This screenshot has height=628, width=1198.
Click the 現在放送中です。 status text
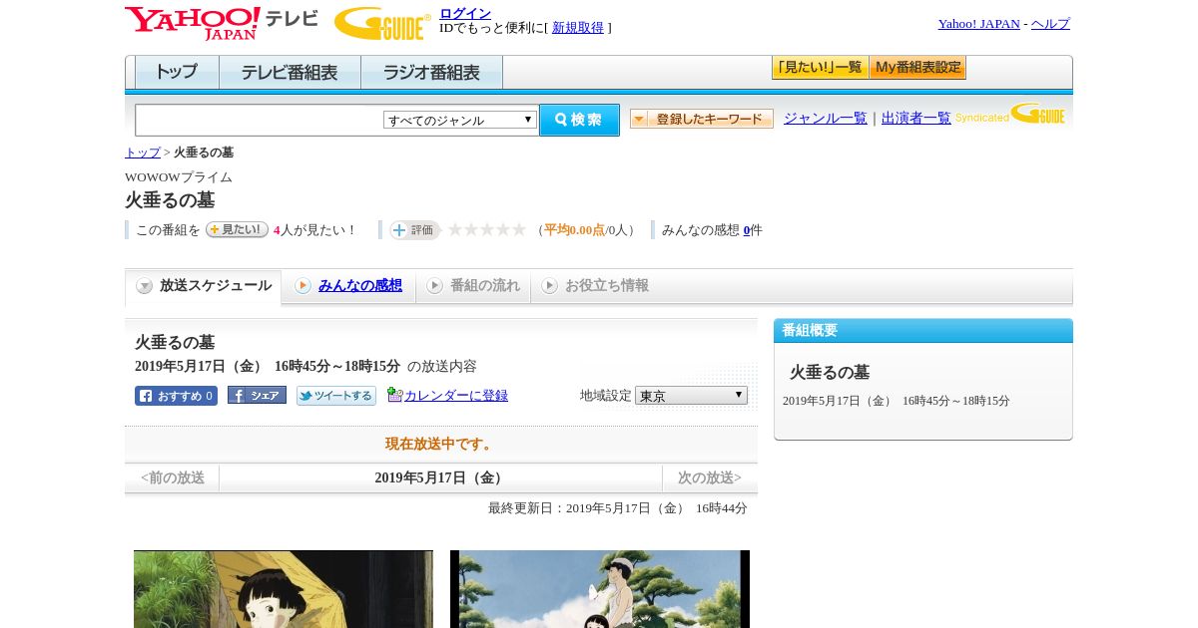[x=441, y=445]
